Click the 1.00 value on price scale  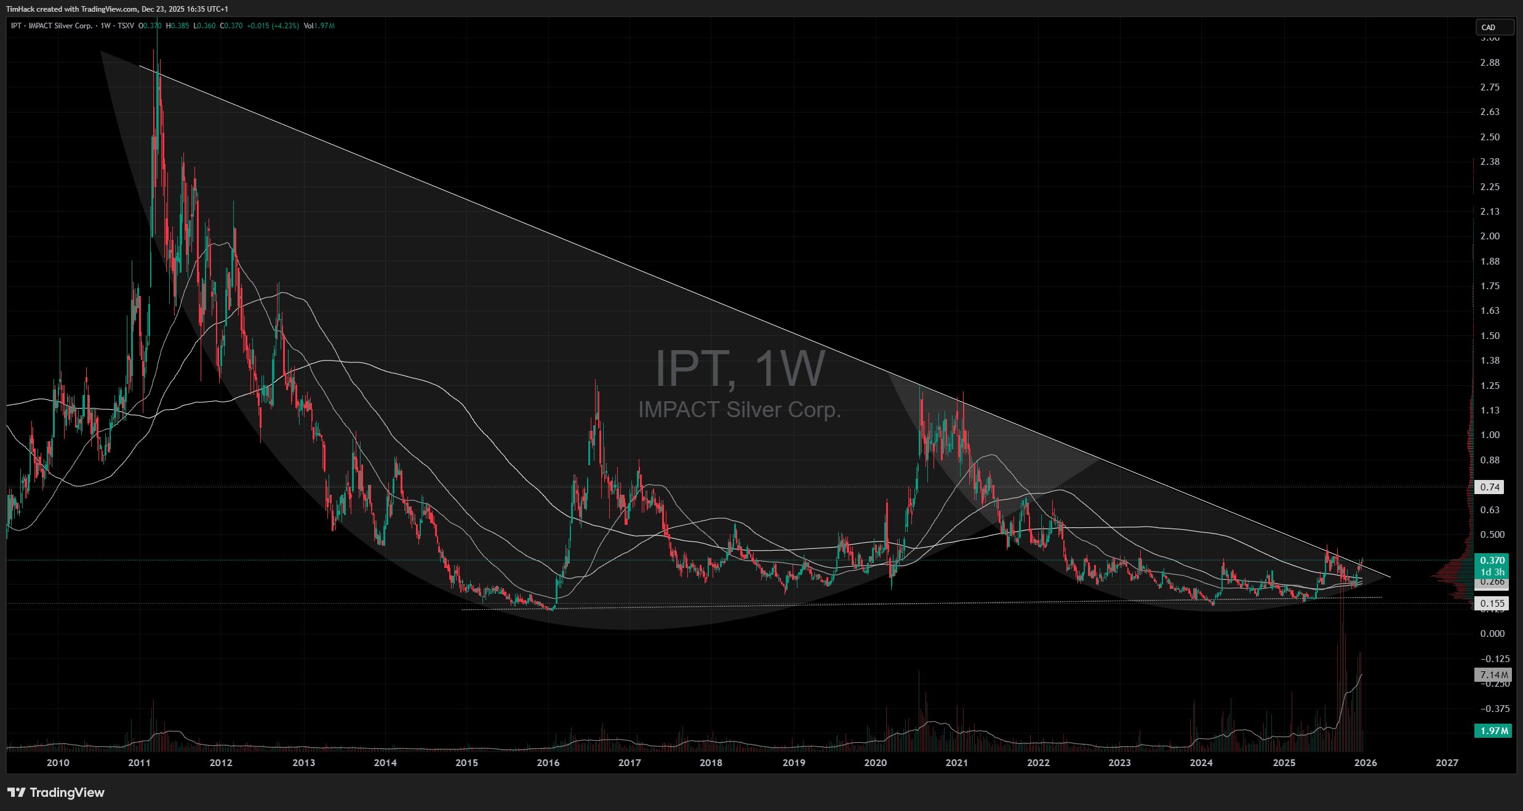1490,435
